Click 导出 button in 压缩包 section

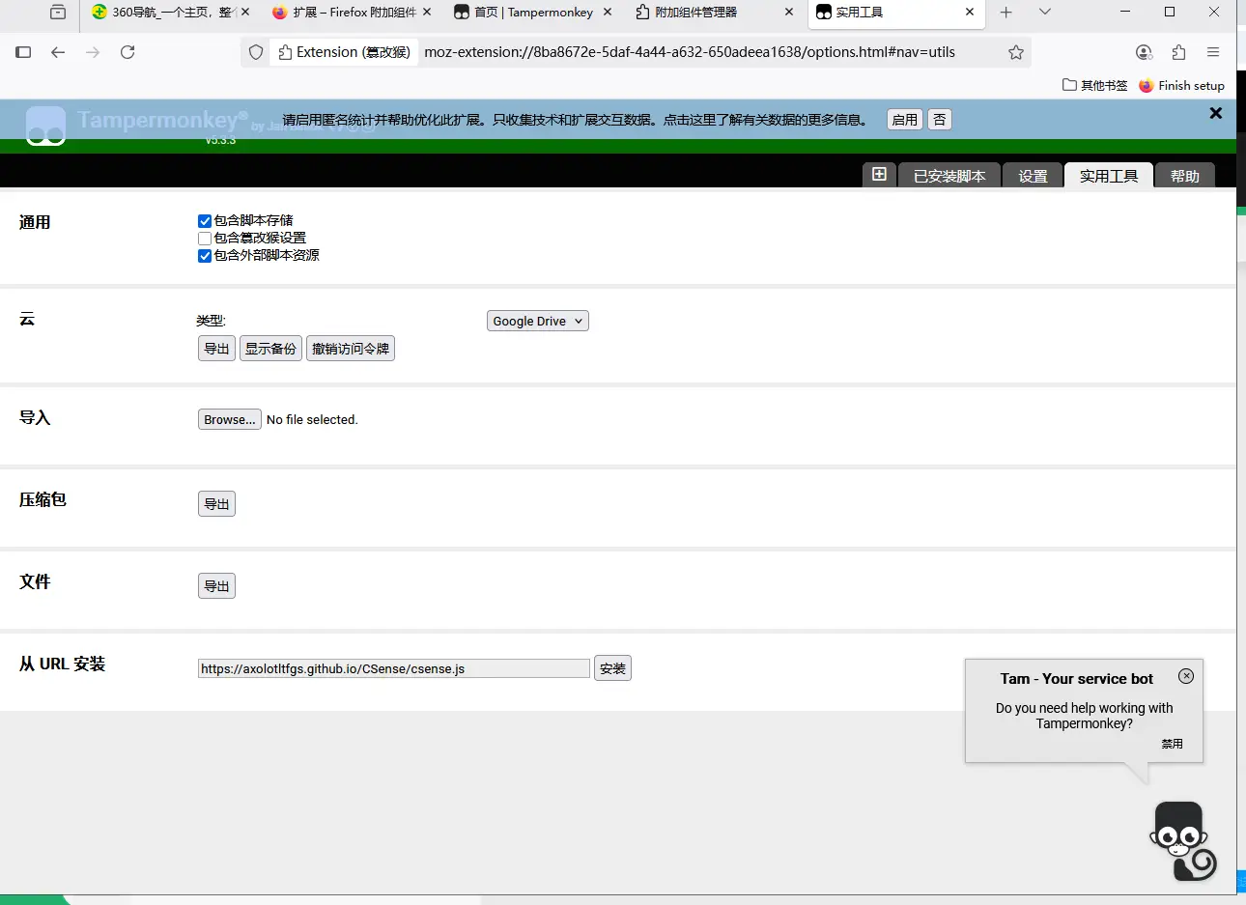tap(216, 504)
